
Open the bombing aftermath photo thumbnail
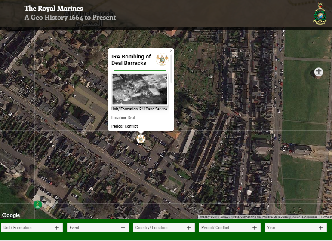pos(139,89)
